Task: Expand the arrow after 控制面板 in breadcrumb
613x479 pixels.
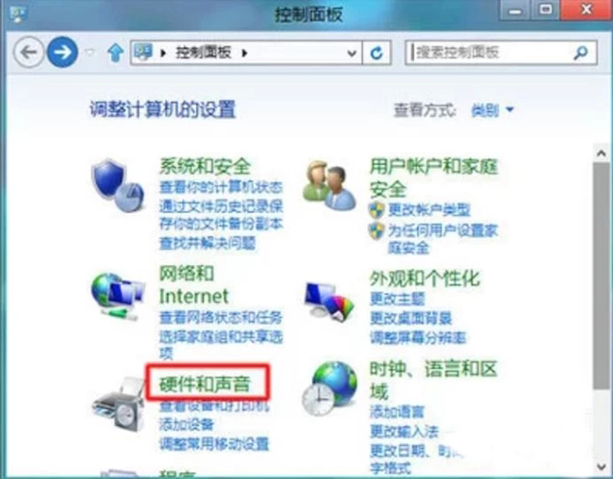Action: pos(245,53)
